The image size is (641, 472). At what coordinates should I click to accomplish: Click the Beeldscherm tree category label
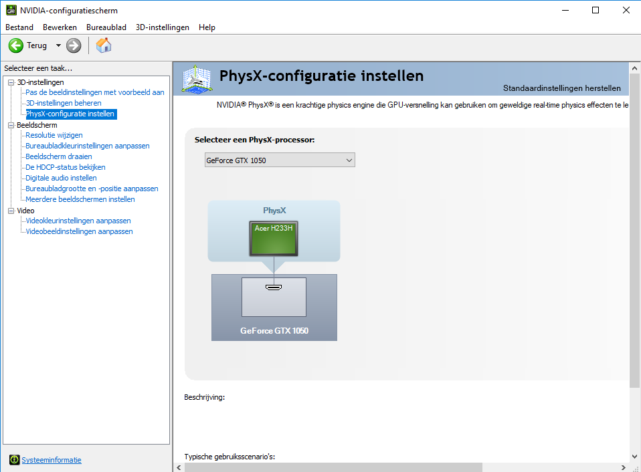37,125
